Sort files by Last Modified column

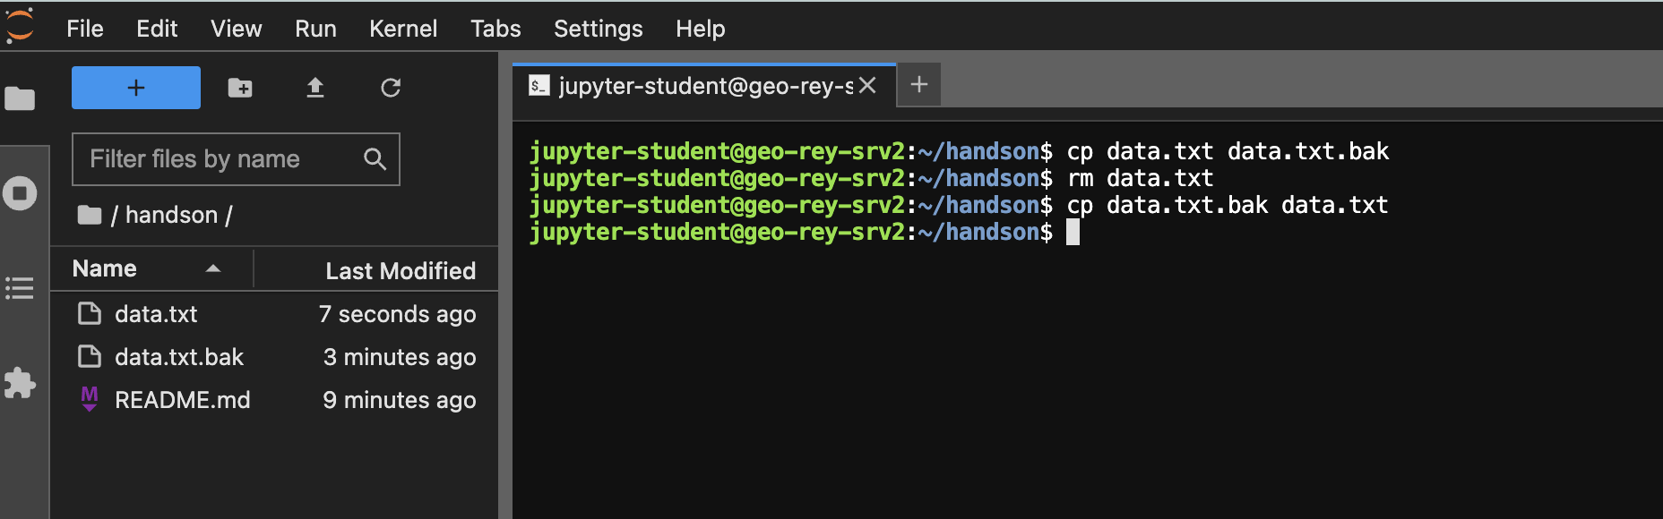coord(400,270)
